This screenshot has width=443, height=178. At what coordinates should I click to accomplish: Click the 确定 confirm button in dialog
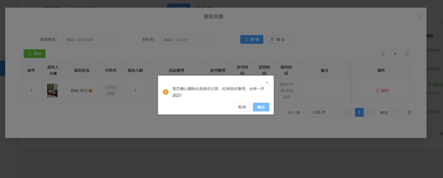[261, 107]
